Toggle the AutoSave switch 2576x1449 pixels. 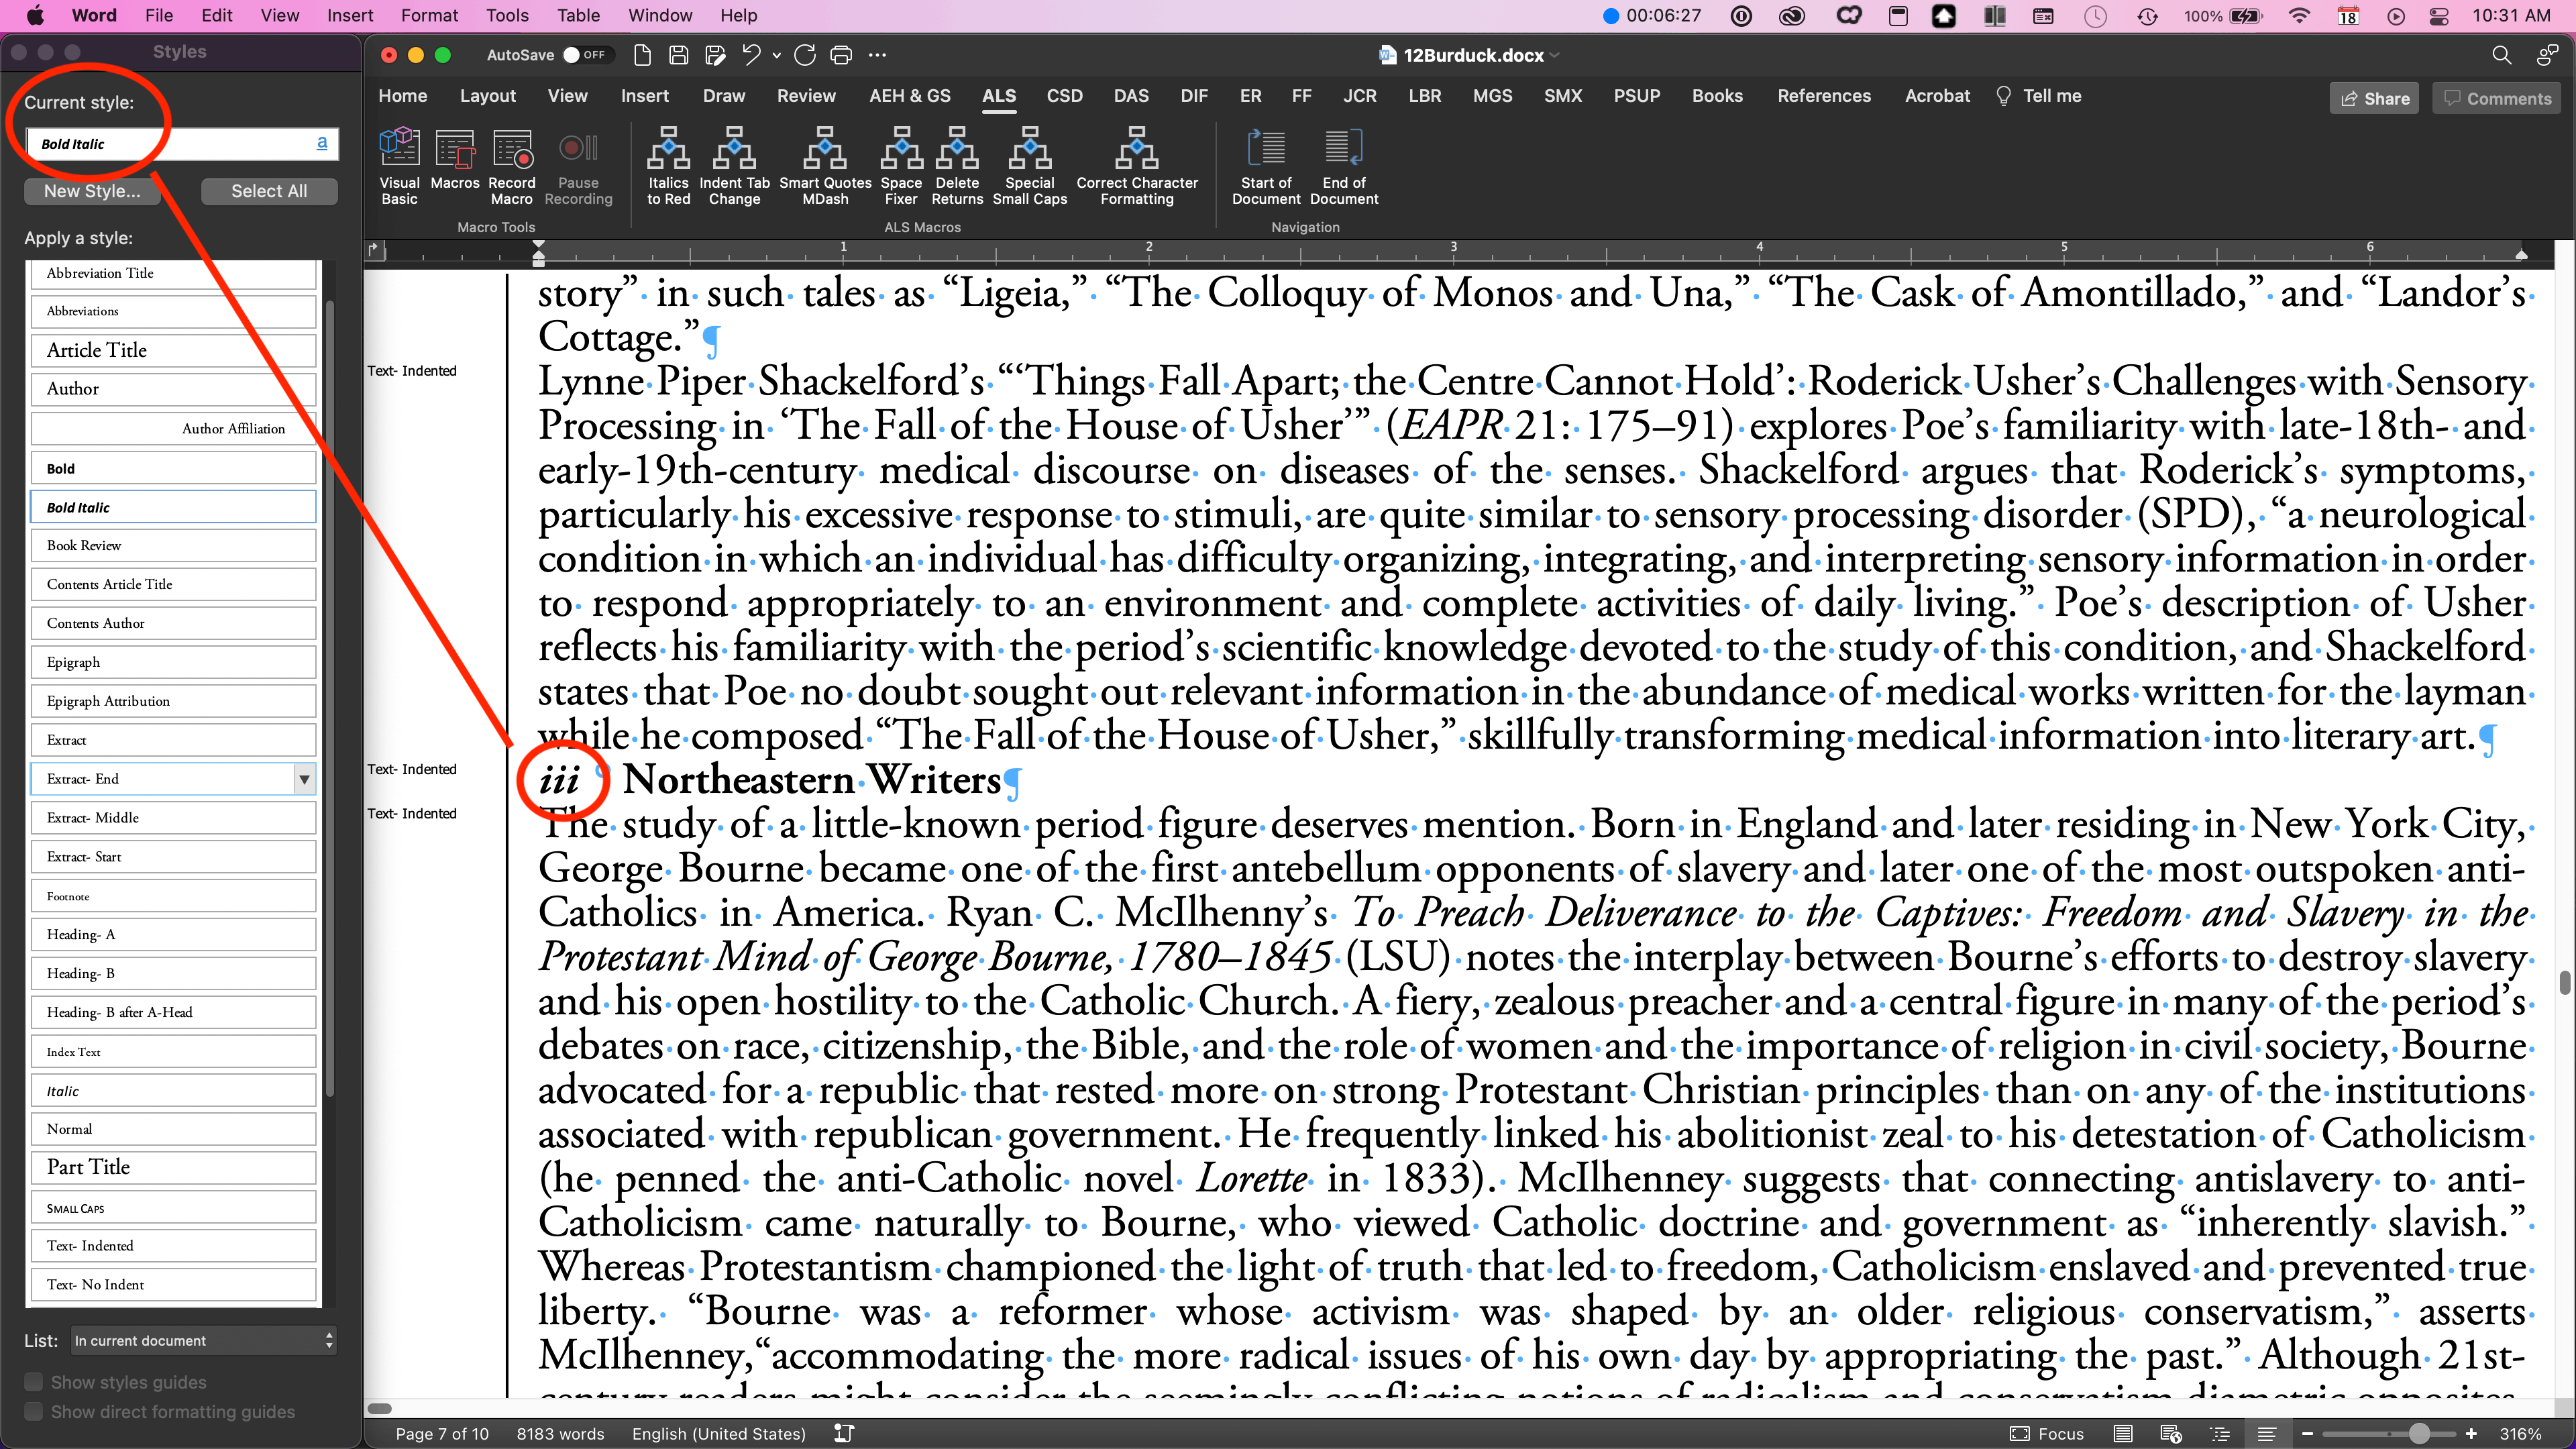tap(584, 55)
